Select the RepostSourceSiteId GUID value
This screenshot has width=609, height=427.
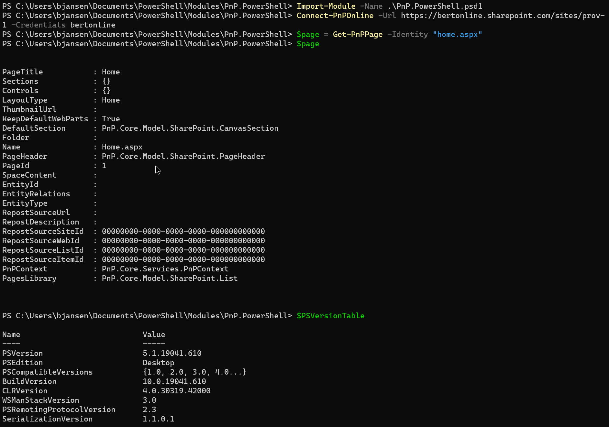(183, 231)
